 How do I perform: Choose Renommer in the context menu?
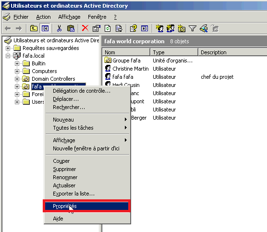tap(87, 177)
